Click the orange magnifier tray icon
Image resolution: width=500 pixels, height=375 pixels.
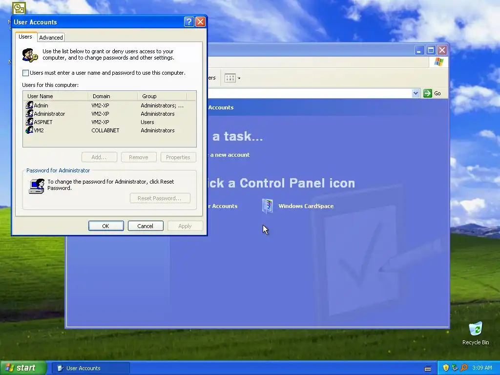click(x=464, y=368)
